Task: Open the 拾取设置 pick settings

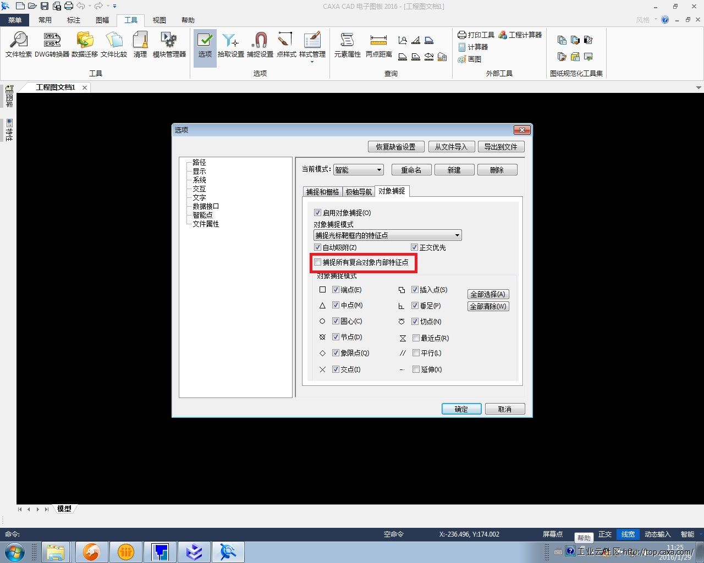Action: (x=230, y=45)
